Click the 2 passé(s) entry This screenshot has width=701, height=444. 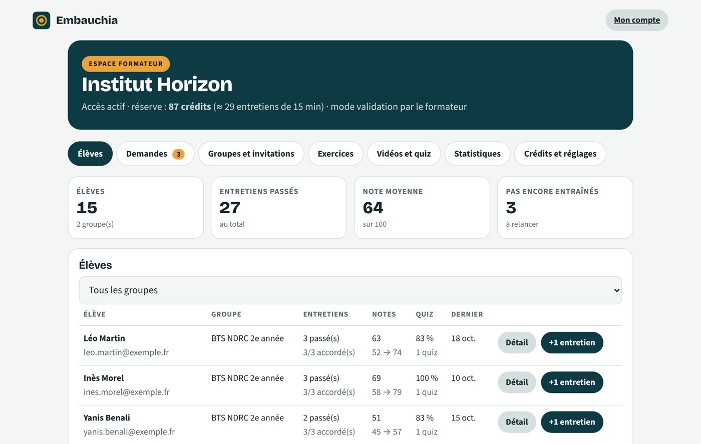point(321,417)
